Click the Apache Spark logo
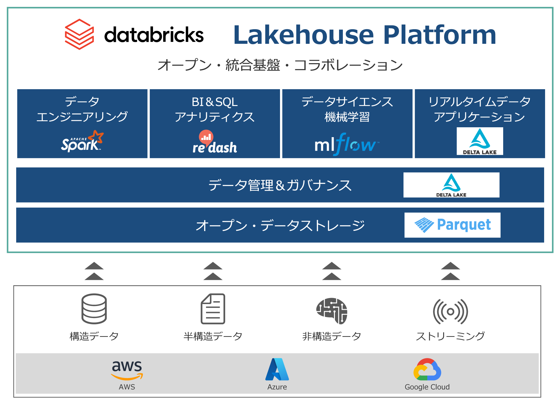 click(82, 141)
